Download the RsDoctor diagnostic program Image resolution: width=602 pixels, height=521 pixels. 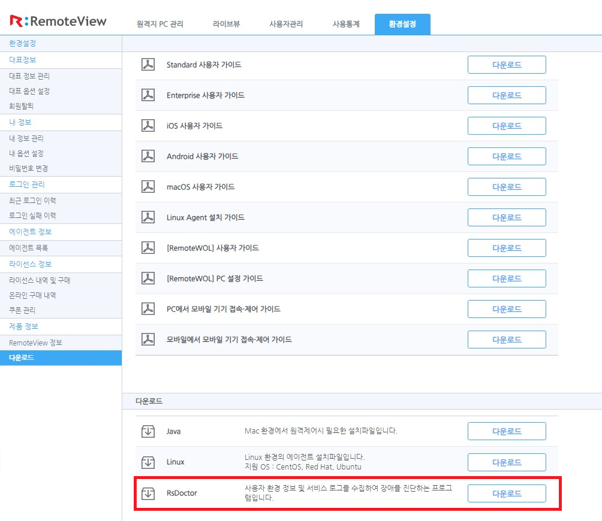coord(507,493)
